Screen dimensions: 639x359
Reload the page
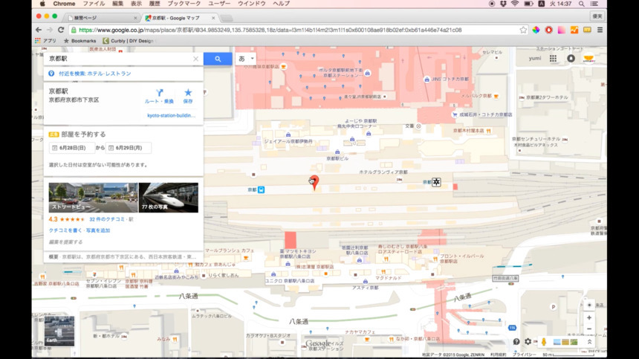61,30
